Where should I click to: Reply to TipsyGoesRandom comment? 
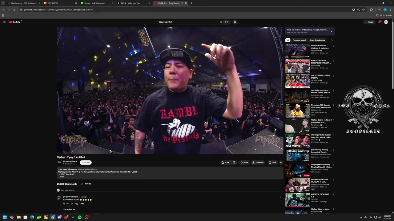point(82,204)
